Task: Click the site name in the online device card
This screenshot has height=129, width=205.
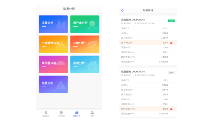Action: (127, 23)
